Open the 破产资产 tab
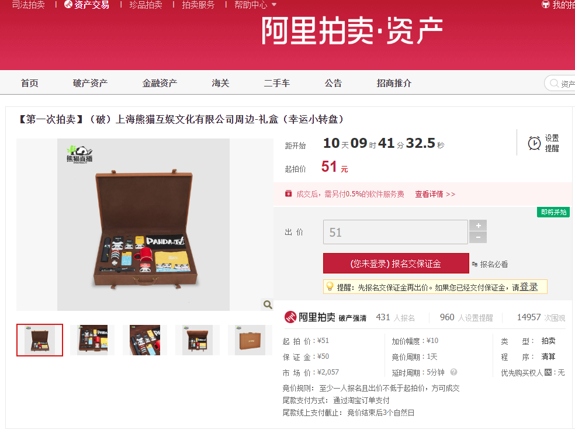The height and width of the screenshot is (433, 575). point(90,83)
